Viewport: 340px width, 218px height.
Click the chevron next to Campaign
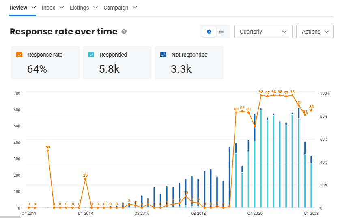(135, 8)
